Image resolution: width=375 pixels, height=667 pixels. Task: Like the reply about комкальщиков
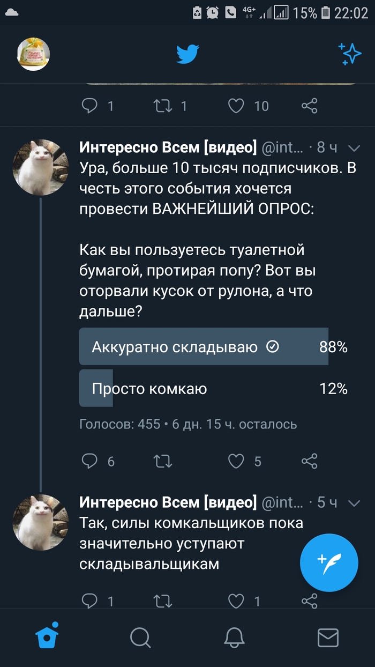point(236,601)
